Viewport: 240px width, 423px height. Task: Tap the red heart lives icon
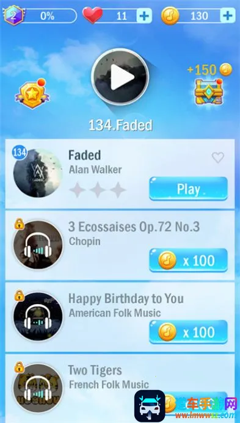click(93, 15)
